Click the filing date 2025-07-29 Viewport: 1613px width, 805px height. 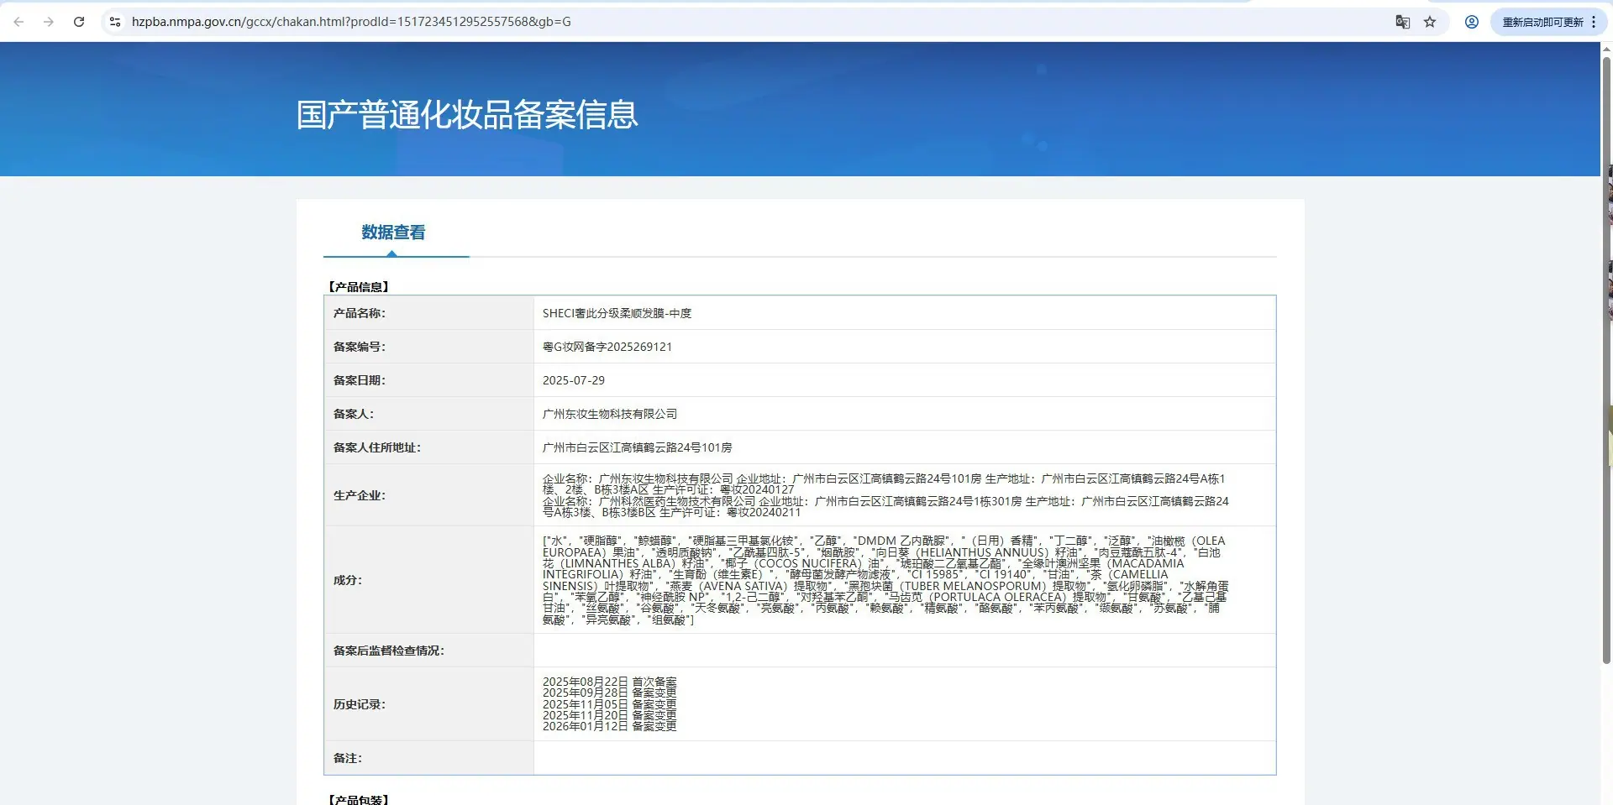tap(574, 380)
